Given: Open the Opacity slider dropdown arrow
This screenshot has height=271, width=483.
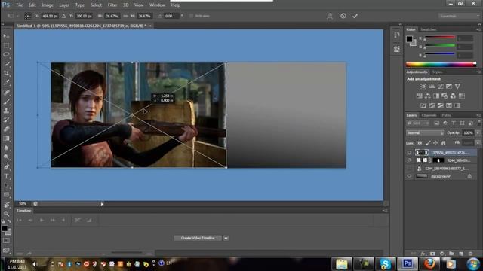Looking at the screenshot, I should coord(478,133).
